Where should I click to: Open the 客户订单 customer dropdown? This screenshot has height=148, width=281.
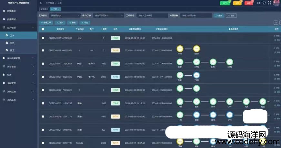pyautogui.click(x=108, y=15)
